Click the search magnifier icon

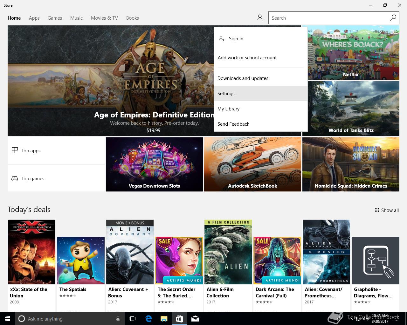pyautogui.click(x=393, y=18)
